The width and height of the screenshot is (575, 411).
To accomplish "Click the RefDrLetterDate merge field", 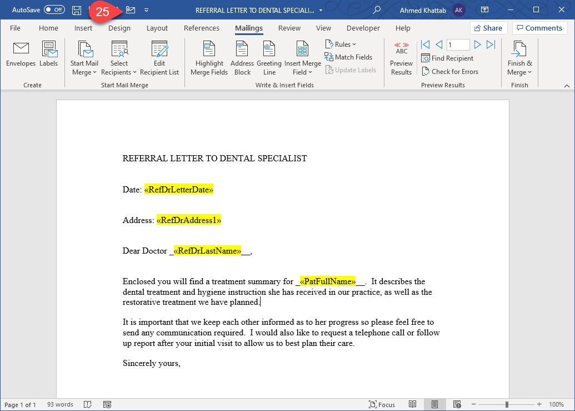I will tap(178, 190).
